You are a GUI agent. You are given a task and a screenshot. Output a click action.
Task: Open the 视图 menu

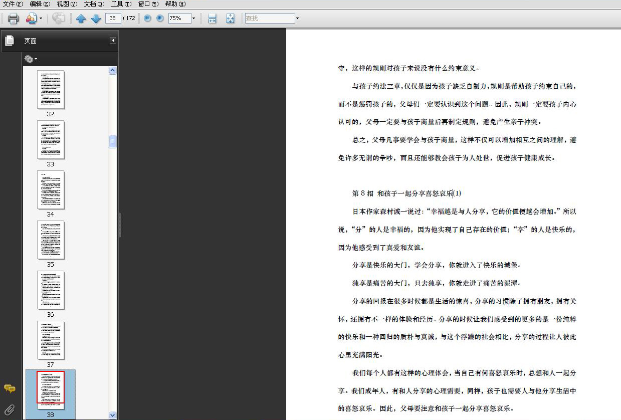(x=67, y=4)
